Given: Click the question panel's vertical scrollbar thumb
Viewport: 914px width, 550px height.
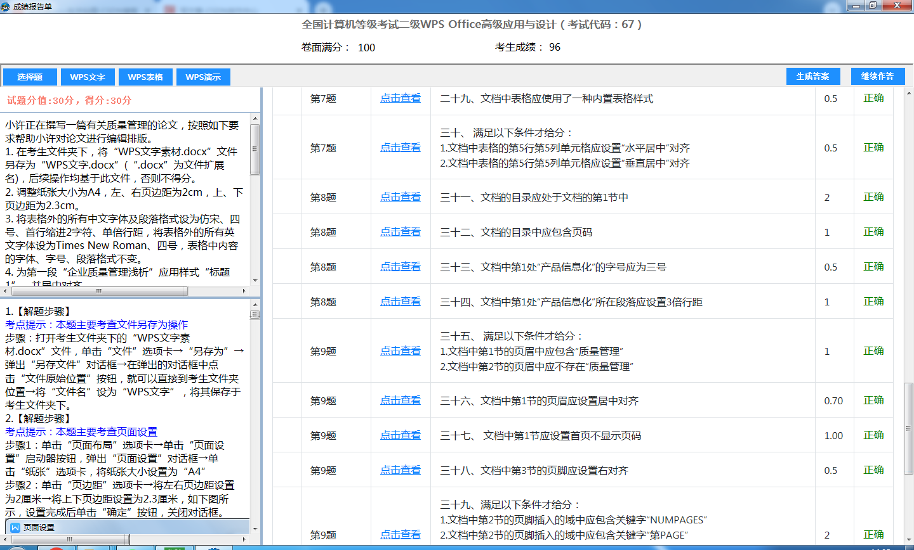Looking at the screenshot, I should pyautogui.click(x=255, y=149).
